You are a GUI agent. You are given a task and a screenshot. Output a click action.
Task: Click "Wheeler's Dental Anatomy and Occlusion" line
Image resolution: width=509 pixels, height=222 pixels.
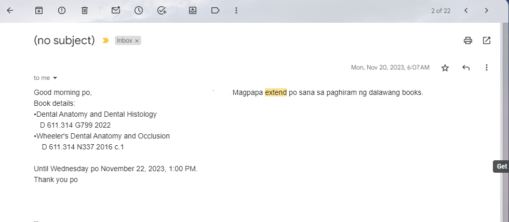point(102,136)
